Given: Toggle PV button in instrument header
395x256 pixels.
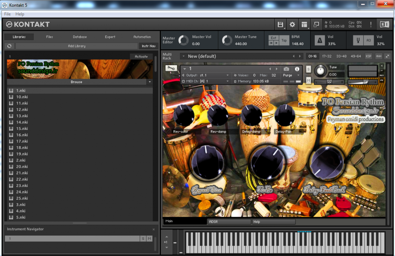Looking at the screenshot, I should coord(381,80).
